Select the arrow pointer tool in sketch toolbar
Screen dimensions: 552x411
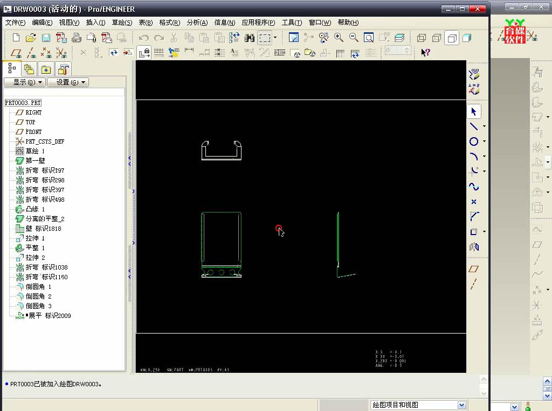(474, 112)
